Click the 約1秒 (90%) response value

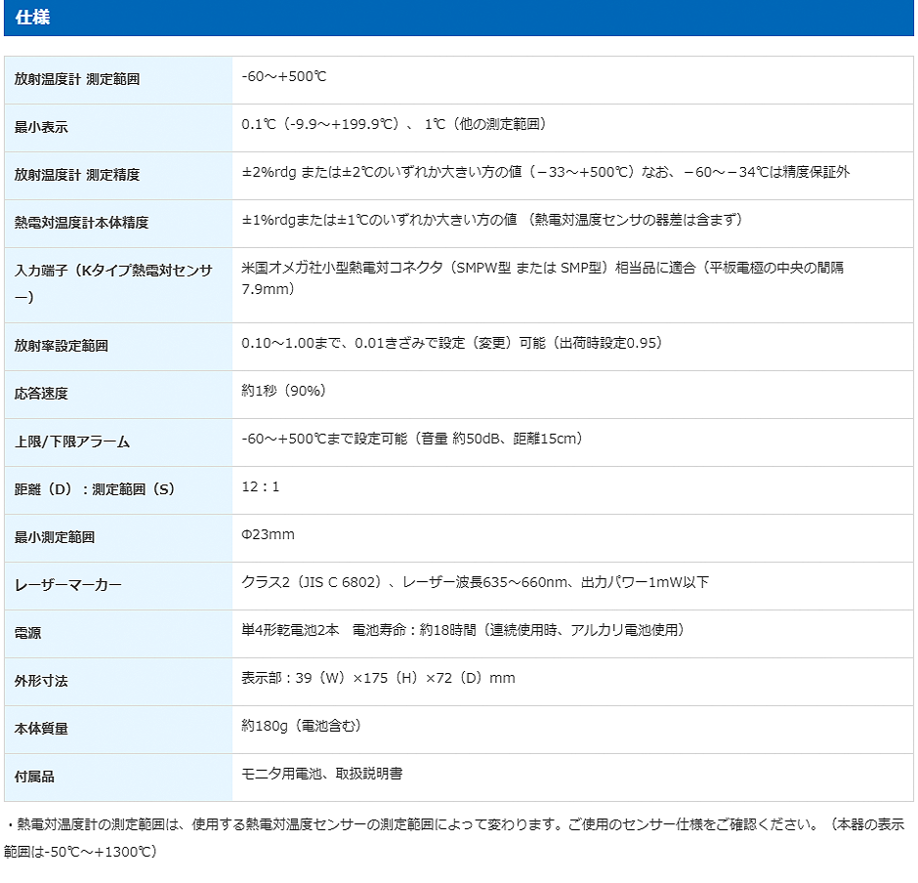coord(283,391)
